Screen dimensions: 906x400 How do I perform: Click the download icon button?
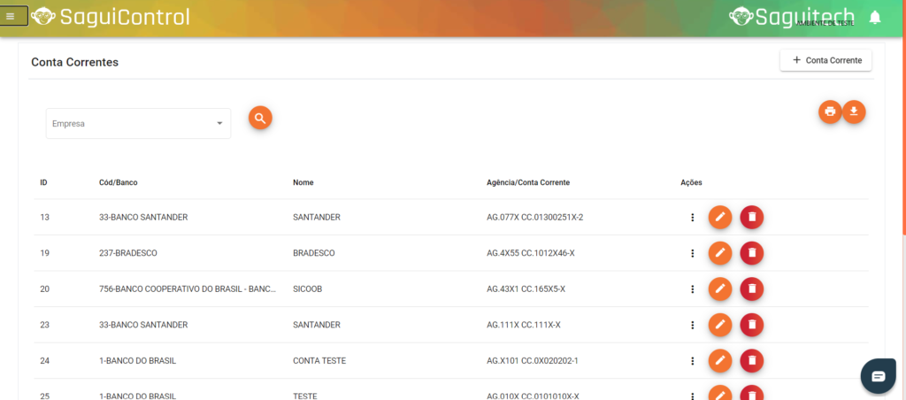tap(854, 112)
